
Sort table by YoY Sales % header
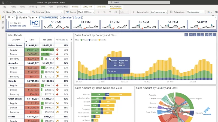62,40
